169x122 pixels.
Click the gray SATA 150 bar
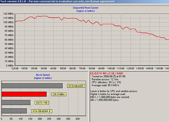(16, 103)
